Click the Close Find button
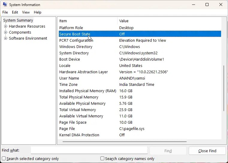This screenshot has width=228, height=163. click(x=207, y=151)
